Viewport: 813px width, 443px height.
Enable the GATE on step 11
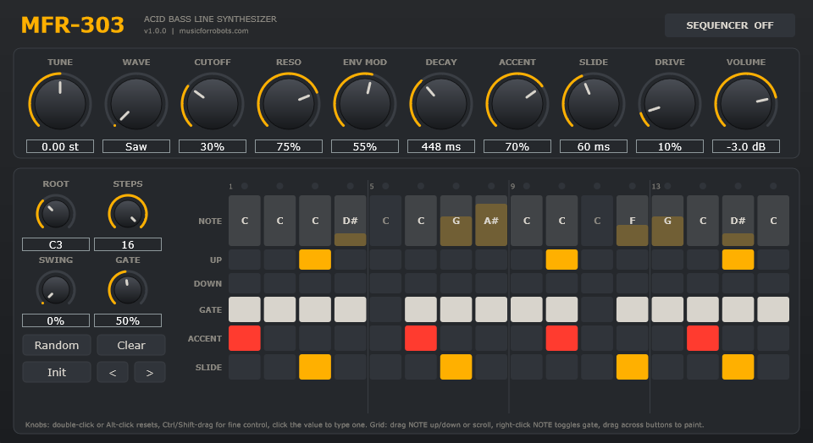pyautogui.click(x=597, y=309)
